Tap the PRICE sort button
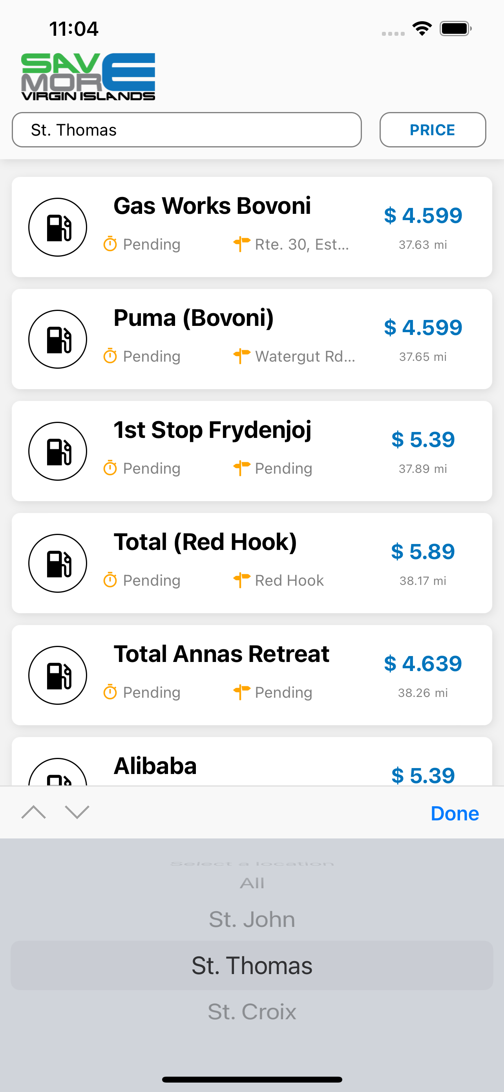This screenshot has width=504, height=1092. 433,130
